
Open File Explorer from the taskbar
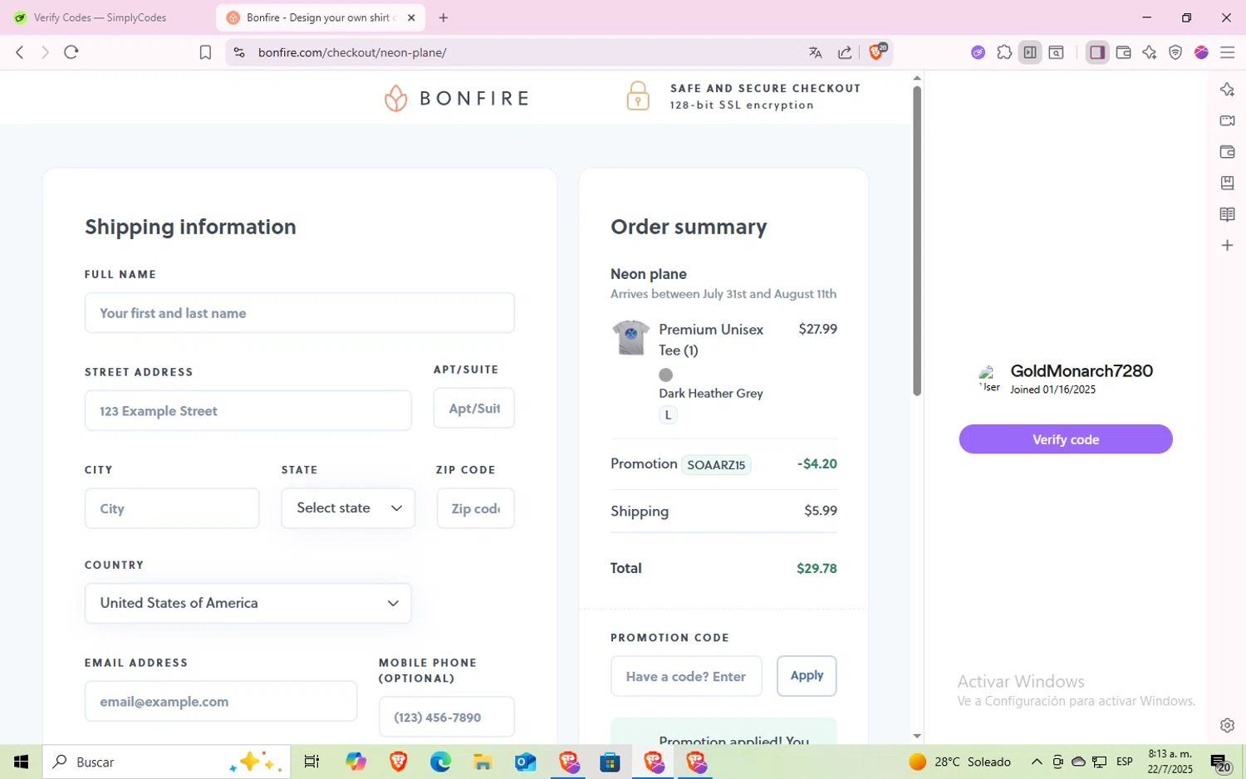483,762
